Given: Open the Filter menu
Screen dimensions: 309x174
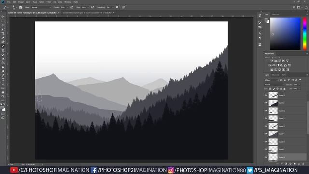Looking at the screenshot, I should (49, 2).
